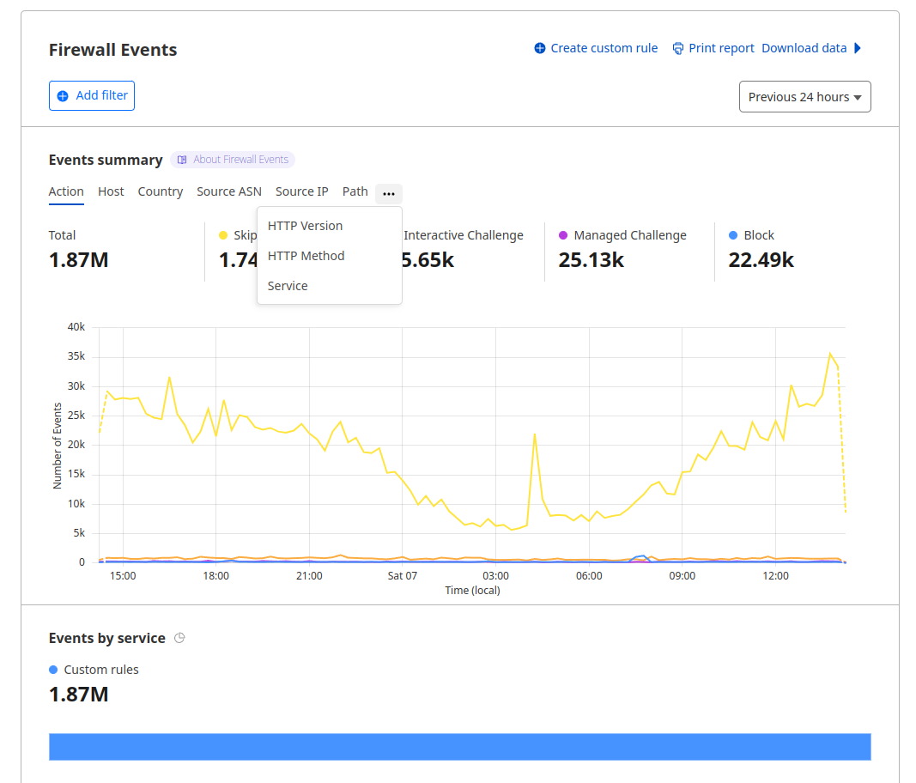The width and height of the screenshot is (916, 783).
Task: Select HTTP Version from the dropdown menu
Action: pos(305,226)
